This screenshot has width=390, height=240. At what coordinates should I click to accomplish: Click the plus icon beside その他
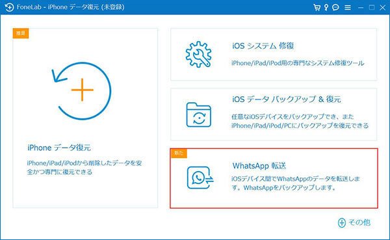tap(342, 222)
